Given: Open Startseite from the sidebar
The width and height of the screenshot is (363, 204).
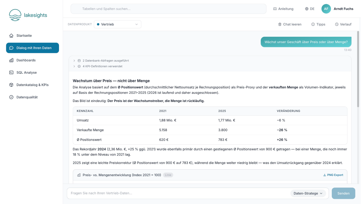Looking at the screenshot, I should point(32,36).
